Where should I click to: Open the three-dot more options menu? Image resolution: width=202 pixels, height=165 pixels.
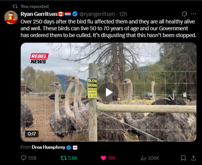193,14
